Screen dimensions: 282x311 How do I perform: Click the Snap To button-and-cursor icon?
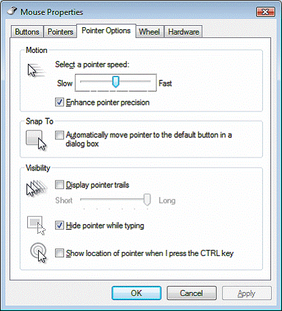36,140
